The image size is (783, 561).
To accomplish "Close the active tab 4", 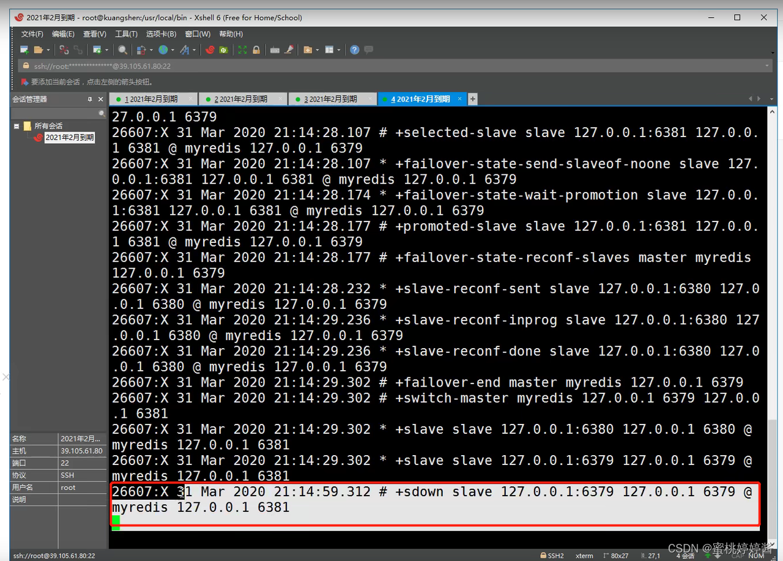I will pyautogui.click(x=458, y=98).
